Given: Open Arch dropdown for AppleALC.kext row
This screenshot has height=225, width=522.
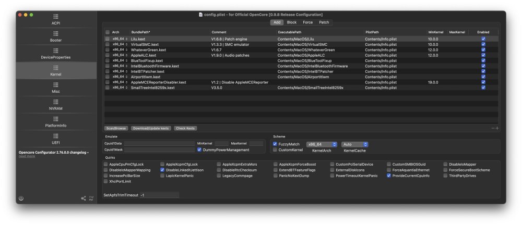Looking at the screenshot, I should coord(120,55).
